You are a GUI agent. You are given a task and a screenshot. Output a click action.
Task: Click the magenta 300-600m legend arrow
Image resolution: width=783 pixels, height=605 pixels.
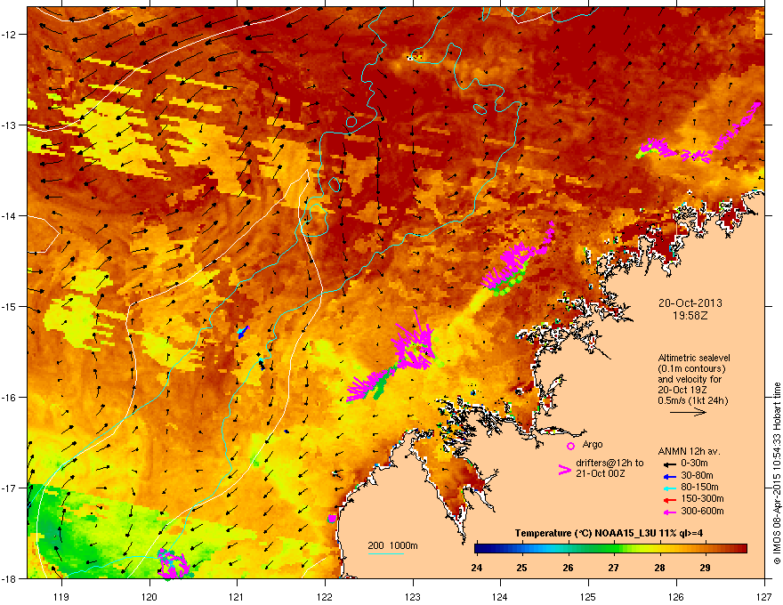coord(668,512)
